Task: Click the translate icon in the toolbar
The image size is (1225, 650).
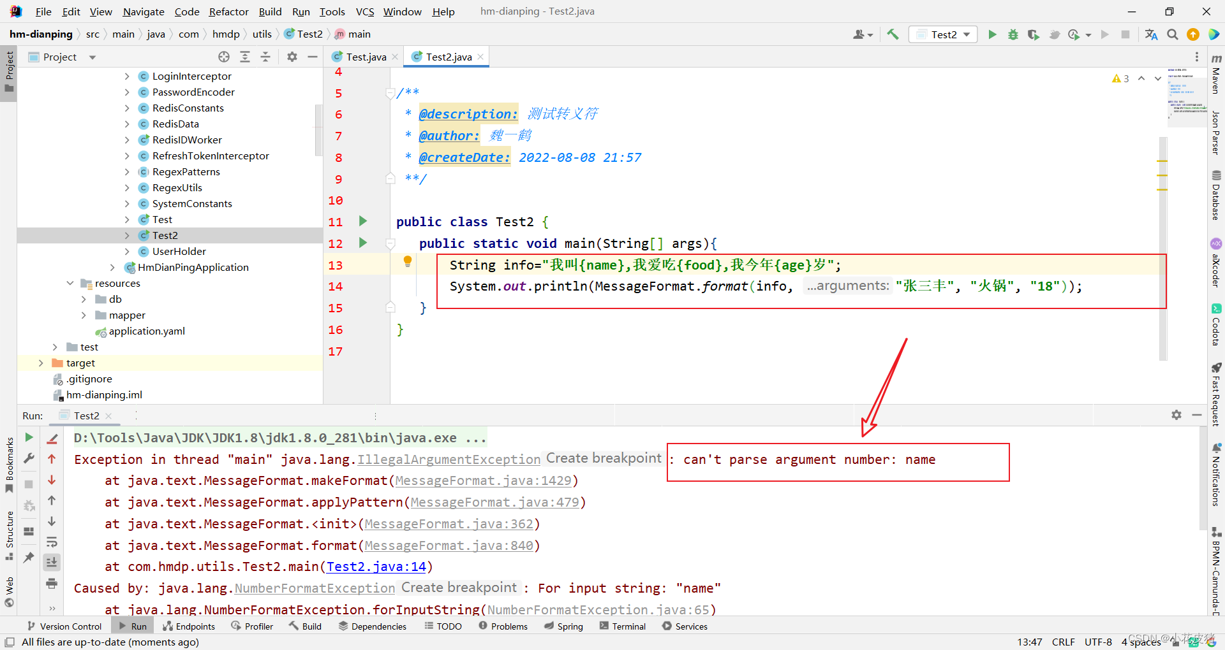Action: coord(1152,34)
